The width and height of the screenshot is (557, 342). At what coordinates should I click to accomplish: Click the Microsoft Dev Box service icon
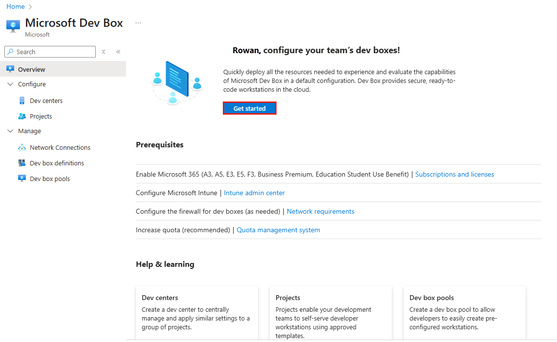coord(13,23)
